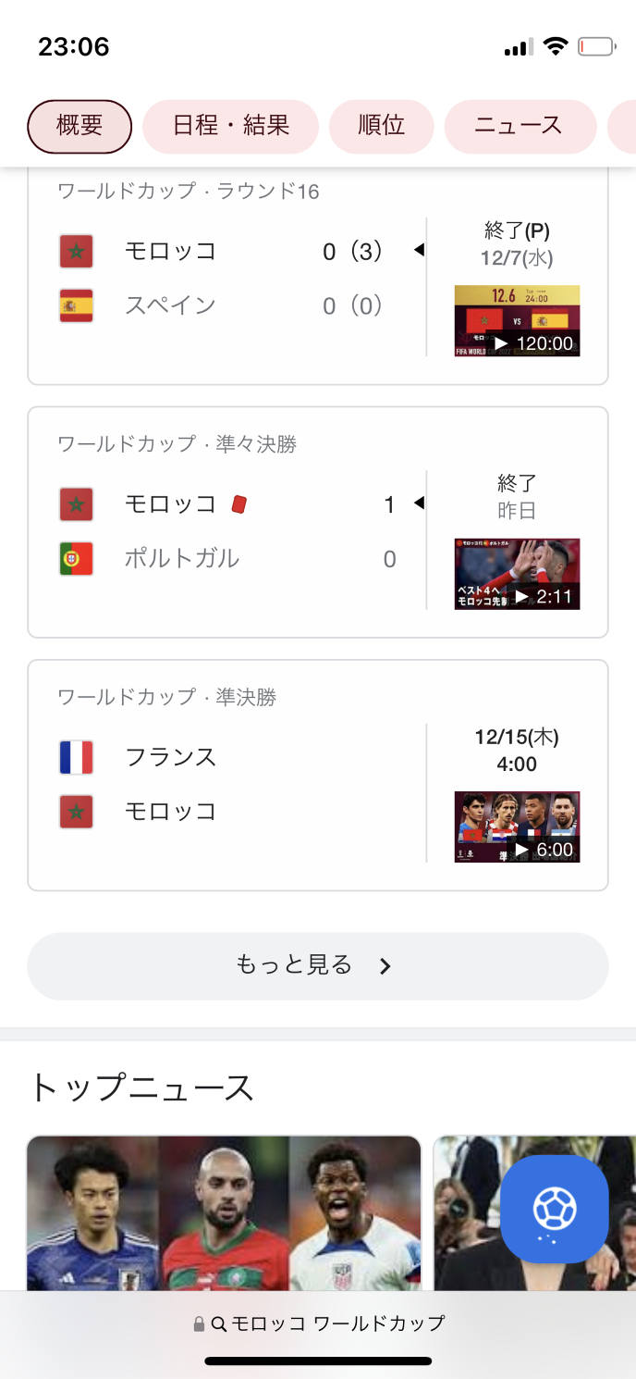Play the semifinal 6:00 preview video
The height and width of the screenshot is (1379, 636).
[517, 826]
